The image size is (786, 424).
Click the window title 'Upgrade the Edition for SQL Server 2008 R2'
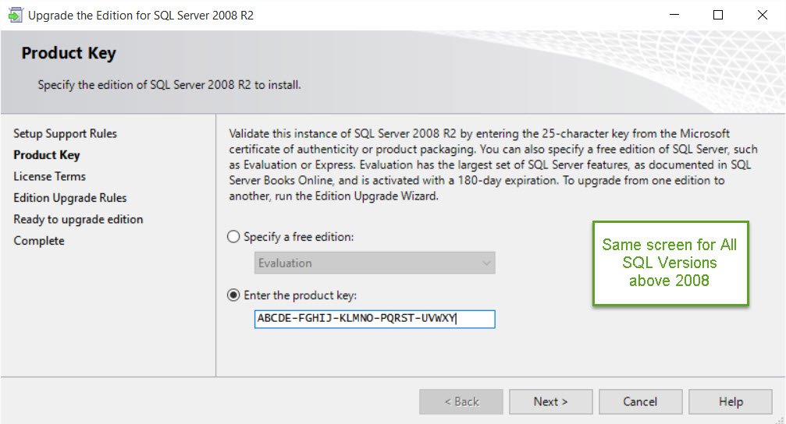coord(140,16)
